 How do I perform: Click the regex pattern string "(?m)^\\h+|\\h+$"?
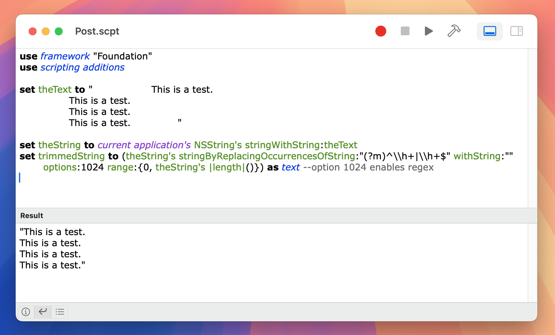405,156
